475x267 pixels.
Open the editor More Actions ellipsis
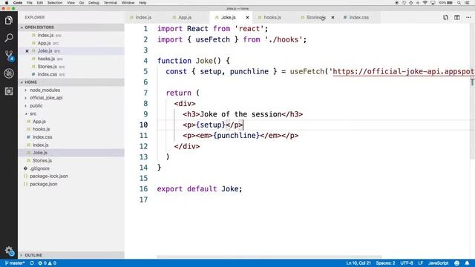(468, 18)
